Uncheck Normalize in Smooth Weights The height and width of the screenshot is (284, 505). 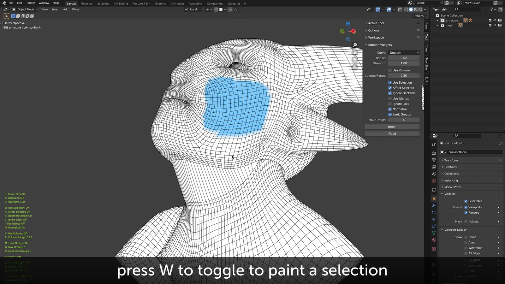pyautogui.click(x=390, y=109)
